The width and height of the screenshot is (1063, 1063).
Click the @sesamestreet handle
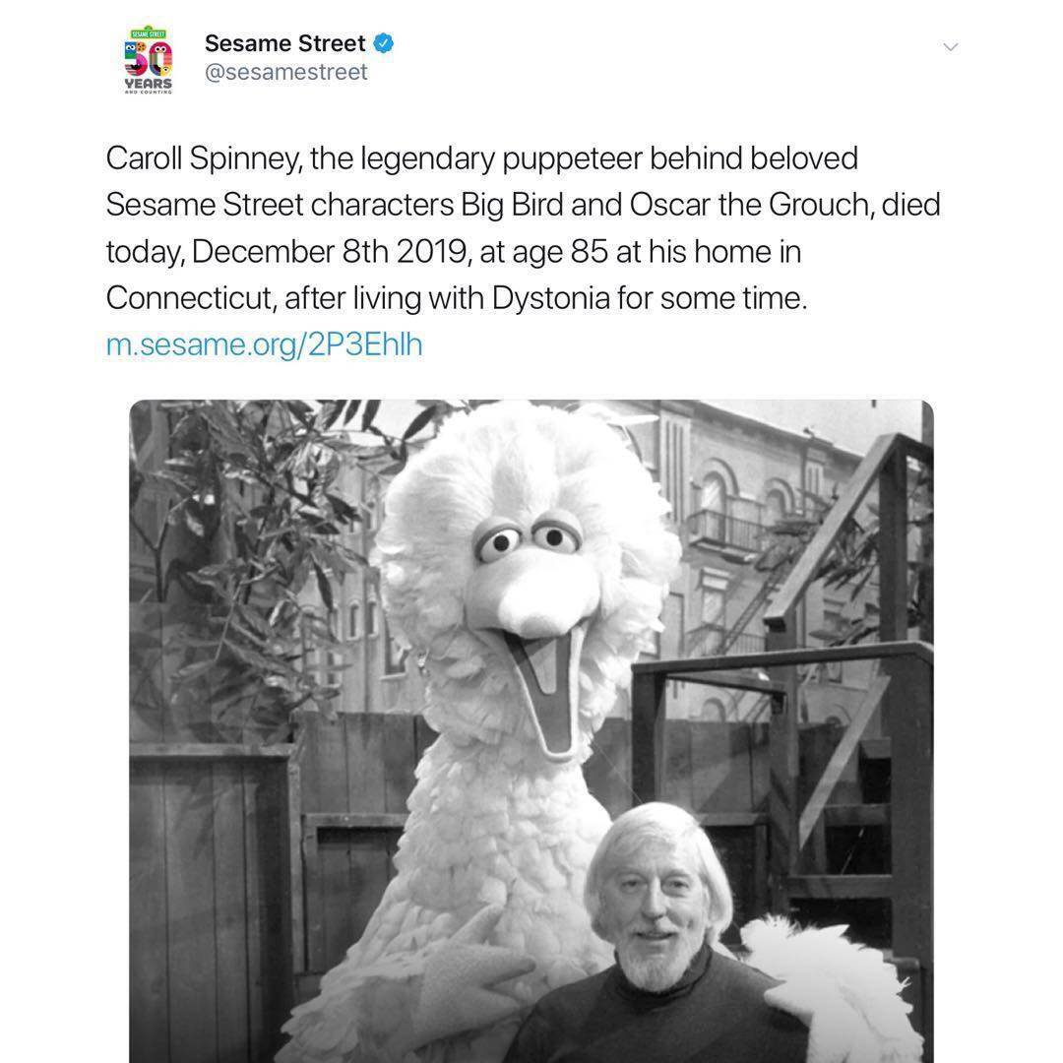(286, 72)
